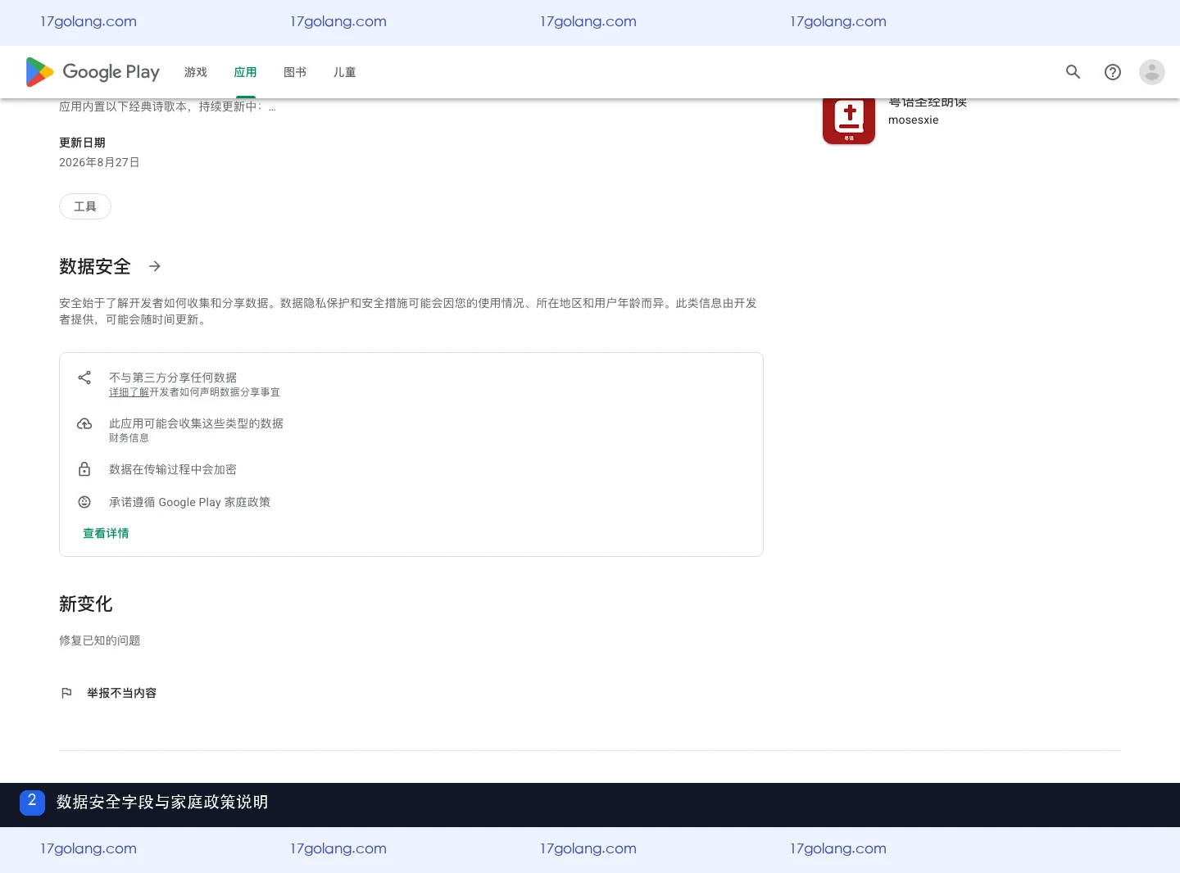Click the 新变化 heading

click(86, 604)
